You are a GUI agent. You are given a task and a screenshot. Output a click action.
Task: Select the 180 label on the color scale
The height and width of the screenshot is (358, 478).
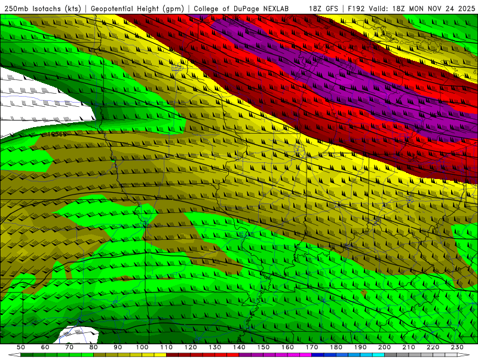336,347
